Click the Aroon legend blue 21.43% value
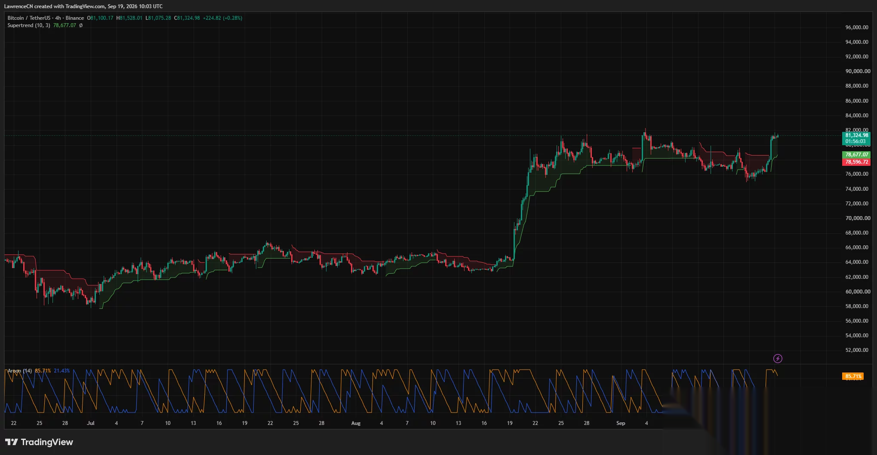Viewport: 877px width, 455px height. click(x=62, y=371)
